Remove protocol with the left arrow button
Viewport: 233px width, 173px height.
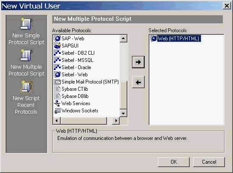pyautogui.click(x=138, y=82)
